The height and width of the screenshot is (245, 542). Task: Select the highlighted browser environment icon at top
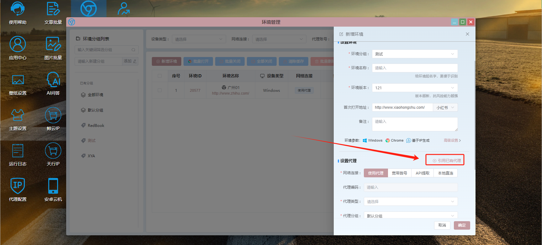pos(88,8)
